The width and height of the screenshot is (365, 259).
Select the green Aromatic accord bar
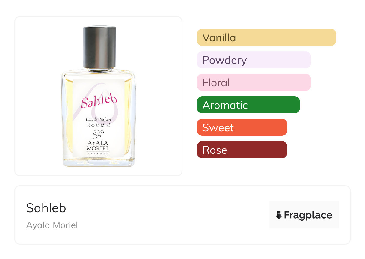[x=248, y=105]
